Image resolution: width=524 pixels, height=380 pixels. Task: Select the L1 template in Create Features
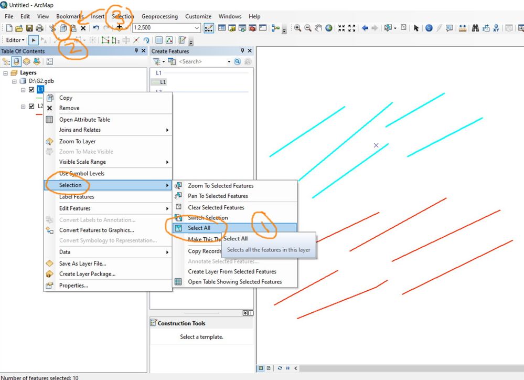coord(159,82)
